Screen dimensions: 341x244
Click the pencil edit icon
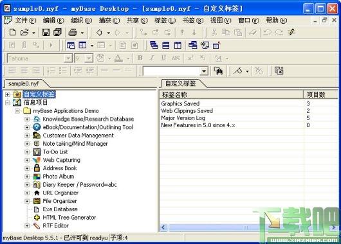[x=291, y=32]
